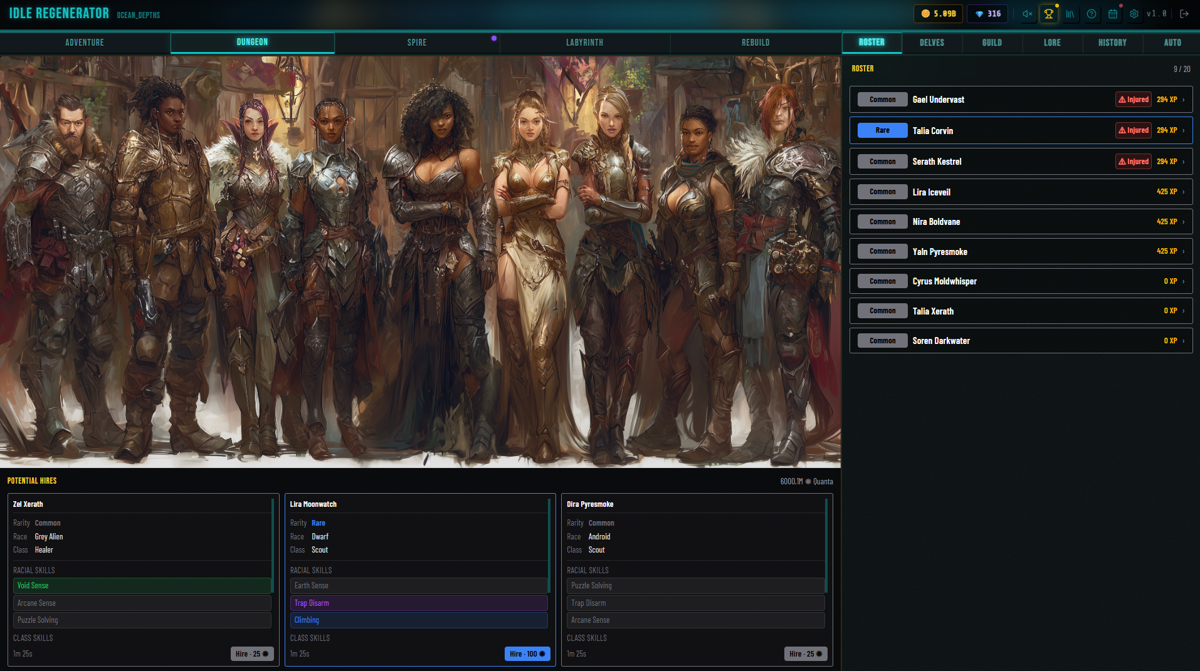Image resolution: width=1200 pixels, height=671 pixels.
Task: Click the gold coin balance 5.09B
Action: tap(938, 14)
